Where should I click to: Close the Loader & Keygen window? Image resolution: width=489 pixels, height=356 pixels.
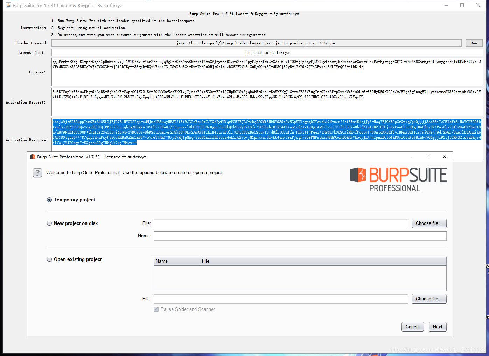(478, 5)
